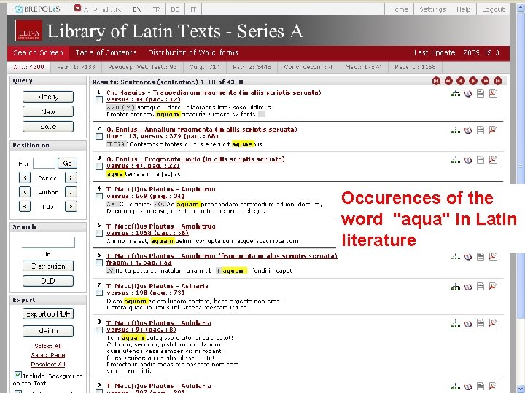This screenshot has height=393, width=525.
Task: Step to previous Title with left arrow
Action: coord(25,206)
